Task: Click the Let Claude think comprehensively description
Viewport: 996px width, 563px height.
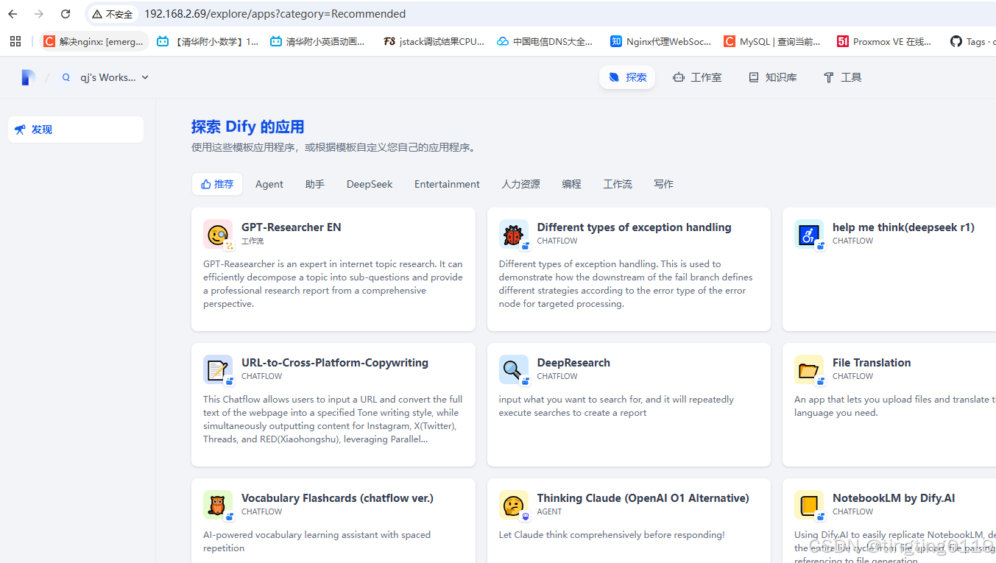Action: coord(612,535)
